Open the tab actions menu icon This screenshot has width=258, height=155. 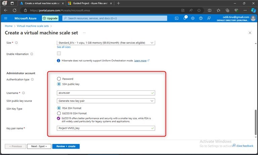[12, 3]
